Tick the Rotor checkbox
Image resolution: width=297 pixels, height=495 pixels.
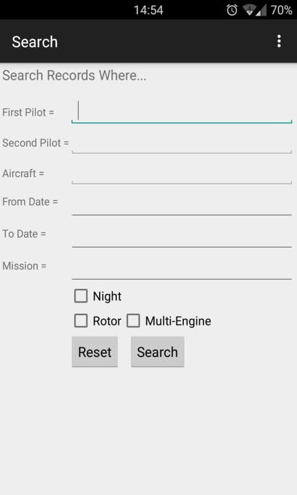pyautogui.click(x=81, y=321)
